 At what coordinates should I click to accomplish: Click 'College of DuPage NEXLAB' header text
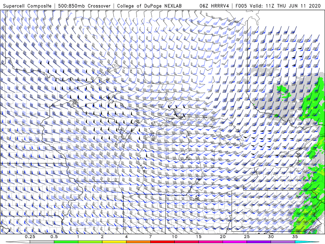(x=149, y=6)
